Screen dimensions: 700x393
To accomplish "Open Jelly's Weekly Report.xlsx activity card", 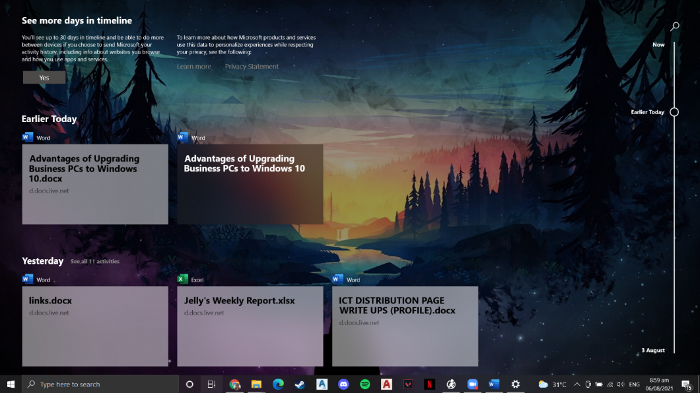I will (x=250, y=326).
